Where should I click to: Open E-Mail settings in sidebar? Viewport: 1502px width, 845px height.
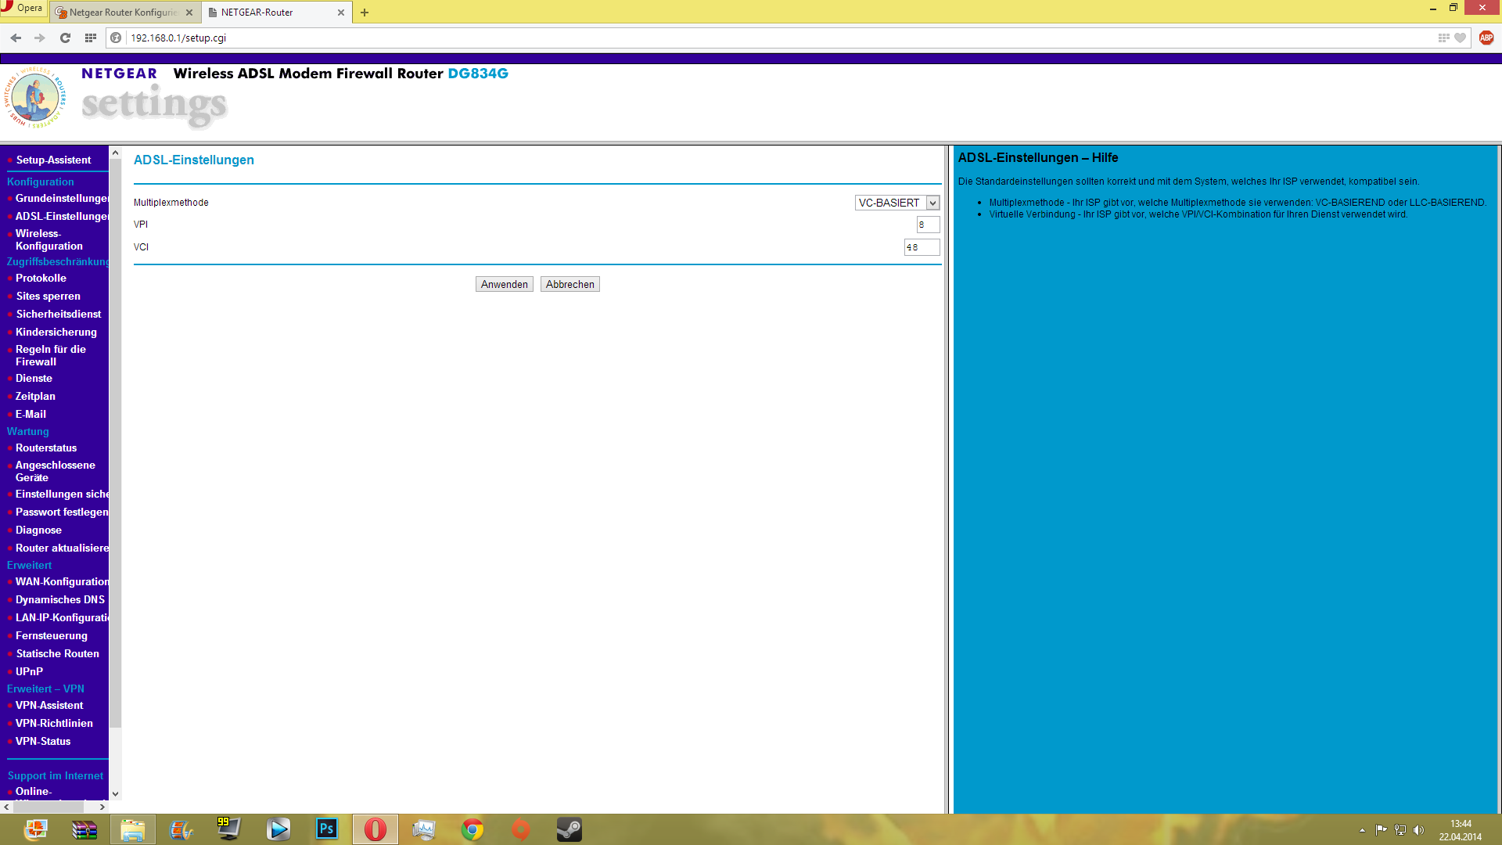click(x=31, y=414)
